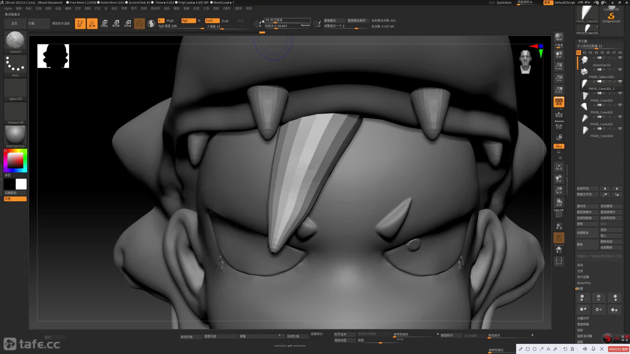
Task: Click the Move view icon
Action: 559,179
